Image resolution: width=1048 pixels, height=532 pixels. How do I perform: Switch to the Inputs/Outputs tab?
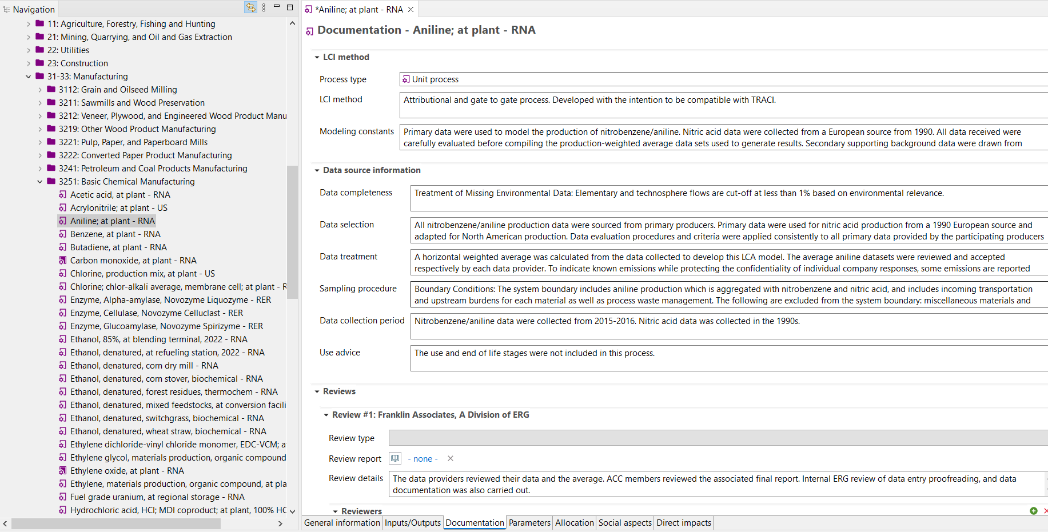[412, 523]
